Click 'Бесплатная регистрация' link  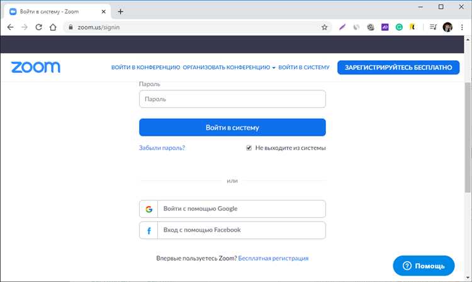pos(273,258)
